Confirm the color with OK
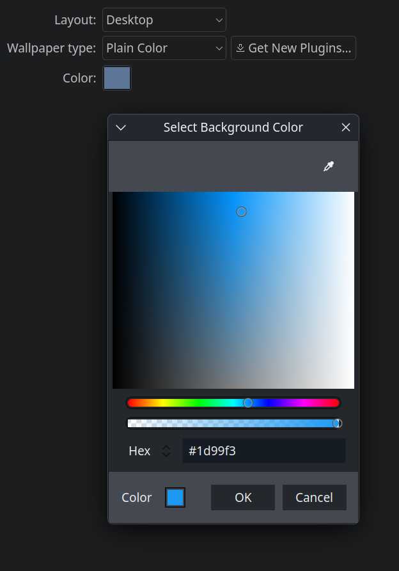Viewport: 399px width, 571px height. pos(243,497)
